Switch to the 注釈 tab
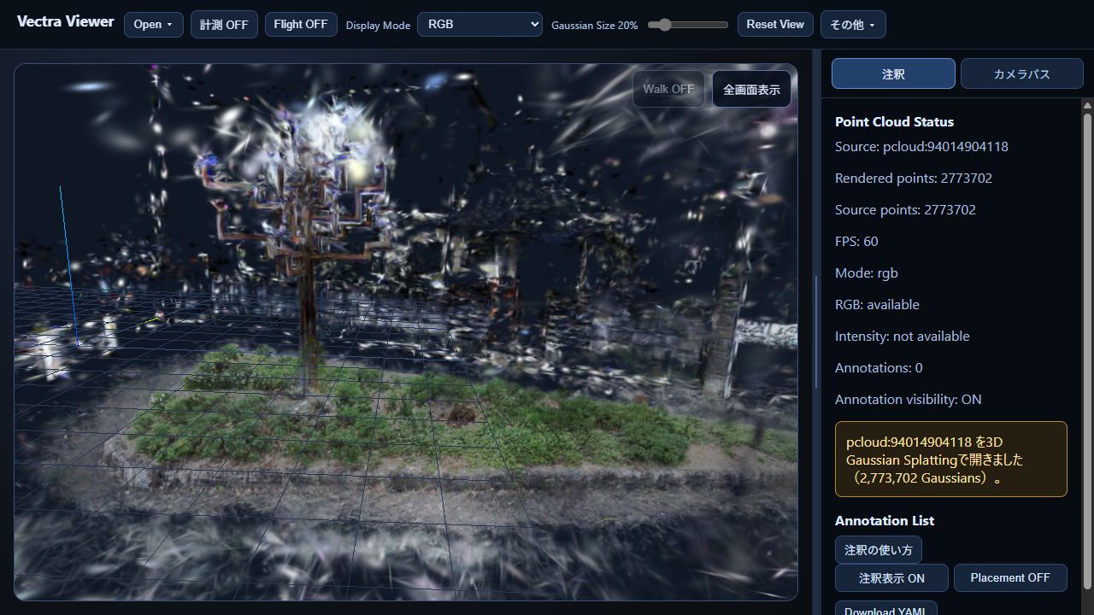 click(x=893, y=73)
